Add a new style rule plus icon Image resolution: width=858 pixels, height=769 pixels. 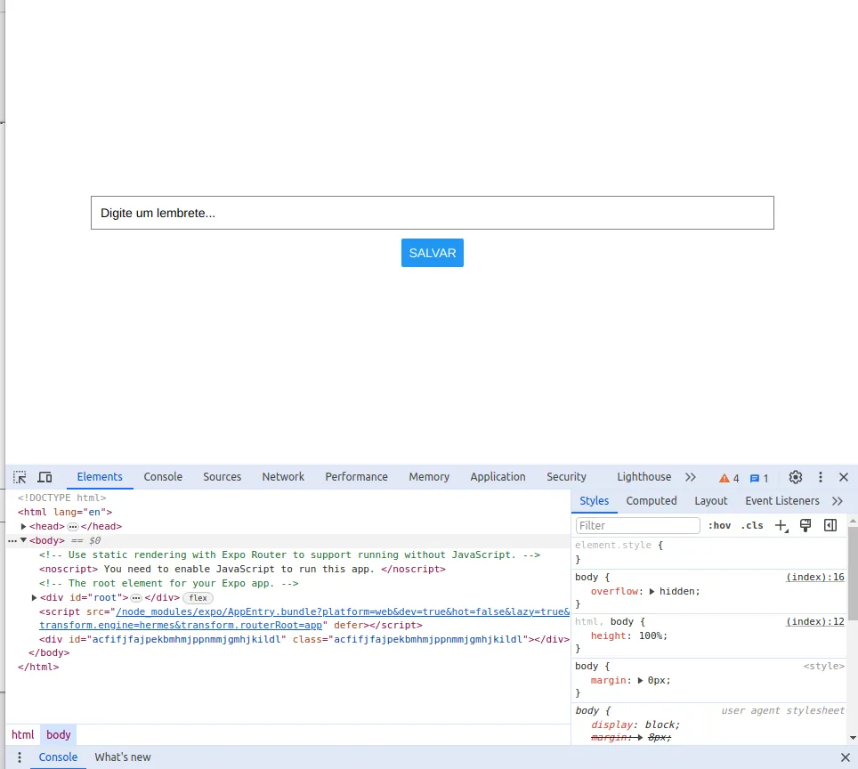pos(781,525)
